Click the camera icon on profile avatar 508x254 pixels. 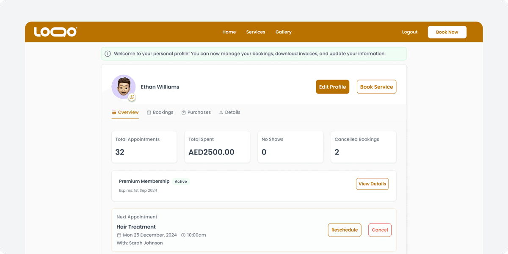click(132, 97)
